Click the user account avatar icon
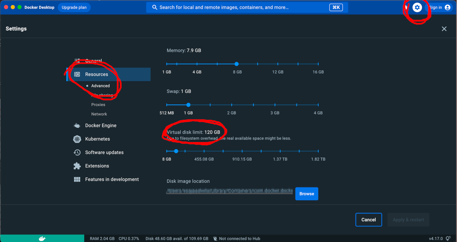Viewport: 457px width, 242px height. (x=448, y=7)
